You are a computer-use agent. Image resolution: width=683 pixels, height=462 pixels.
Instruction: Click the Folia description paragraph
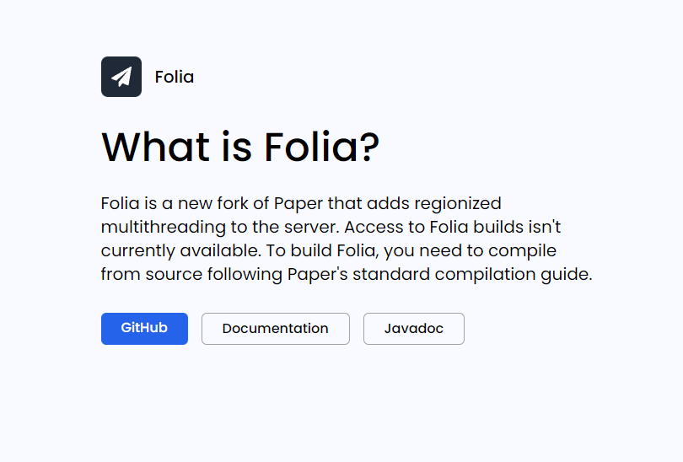[346, 239]
